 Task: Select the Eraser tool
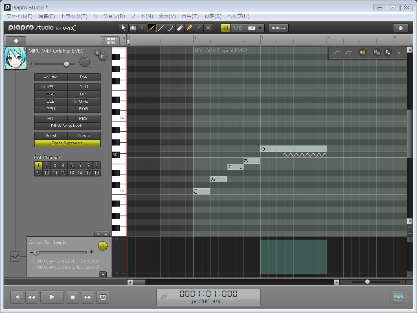(180, 28)
